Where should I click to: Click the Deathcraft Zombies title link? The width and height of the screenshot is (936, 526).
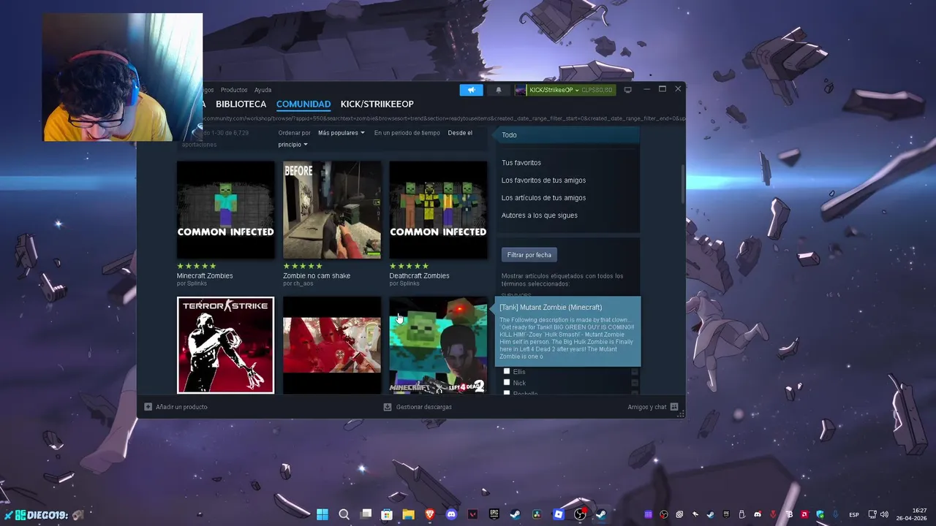tap(420, 275)
